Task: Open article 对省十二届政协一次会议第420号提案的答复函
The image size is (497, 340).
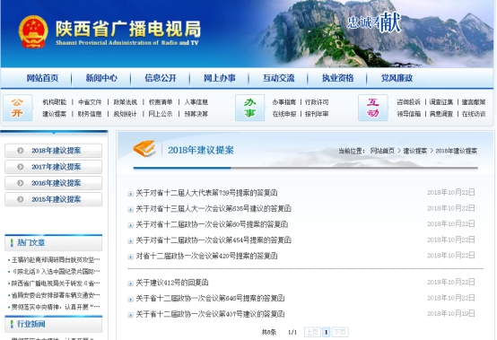Action: tap(206, 256)
